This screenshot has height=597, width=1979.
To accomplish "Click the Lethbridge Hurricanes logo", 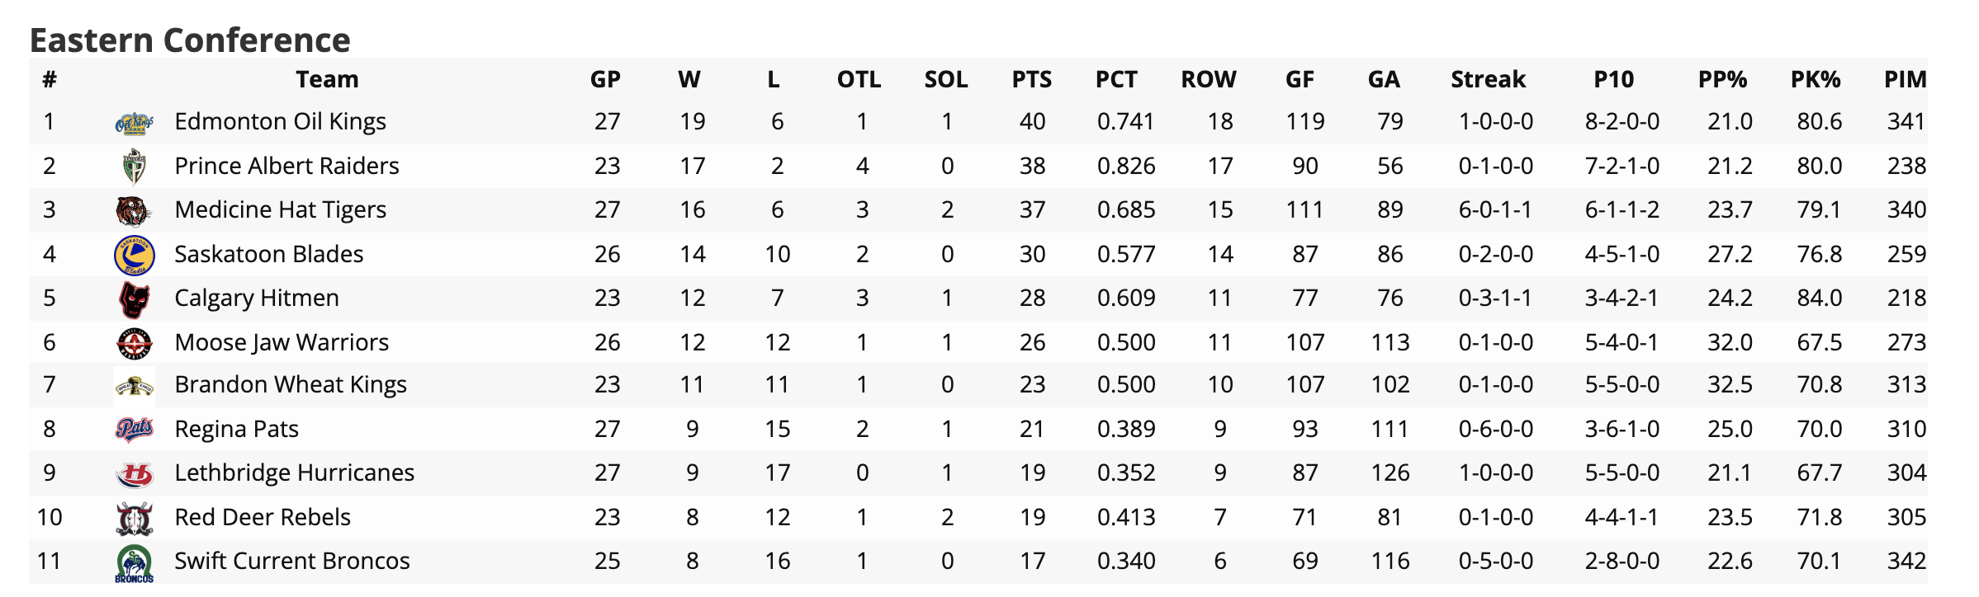I will click(134, 474).
